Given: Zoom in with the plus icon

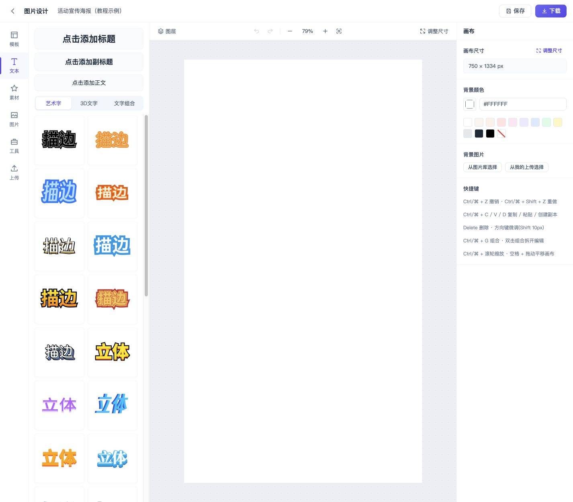Looking at the screenshot, I should 325,31.
